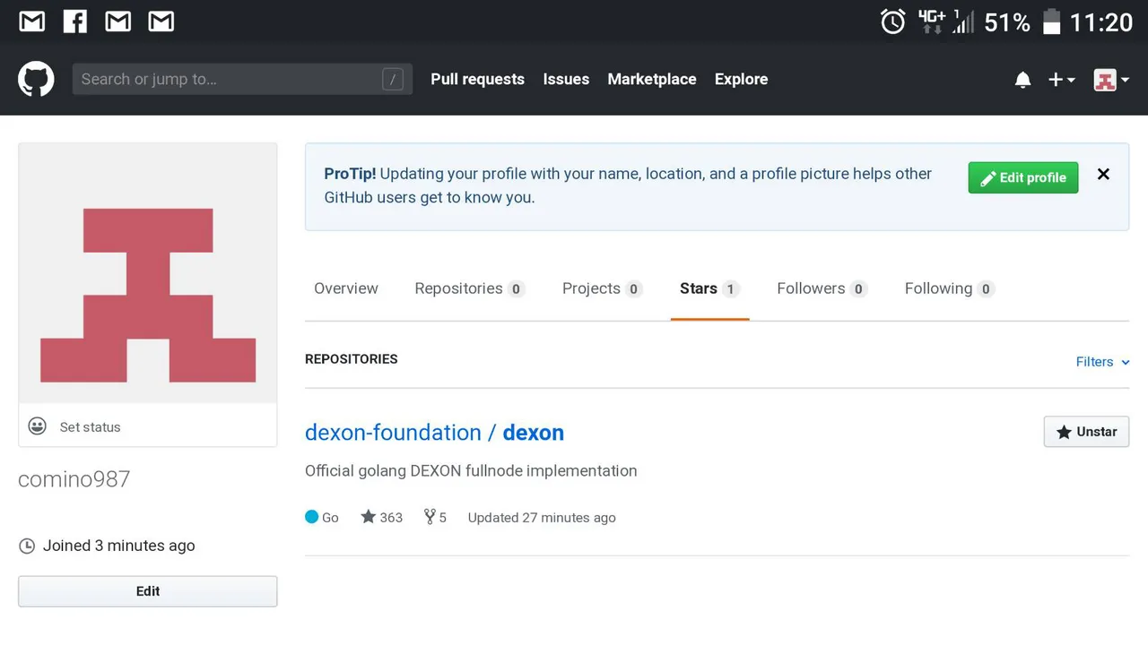Tap the first Gmail notification icon

click(32, 21)
